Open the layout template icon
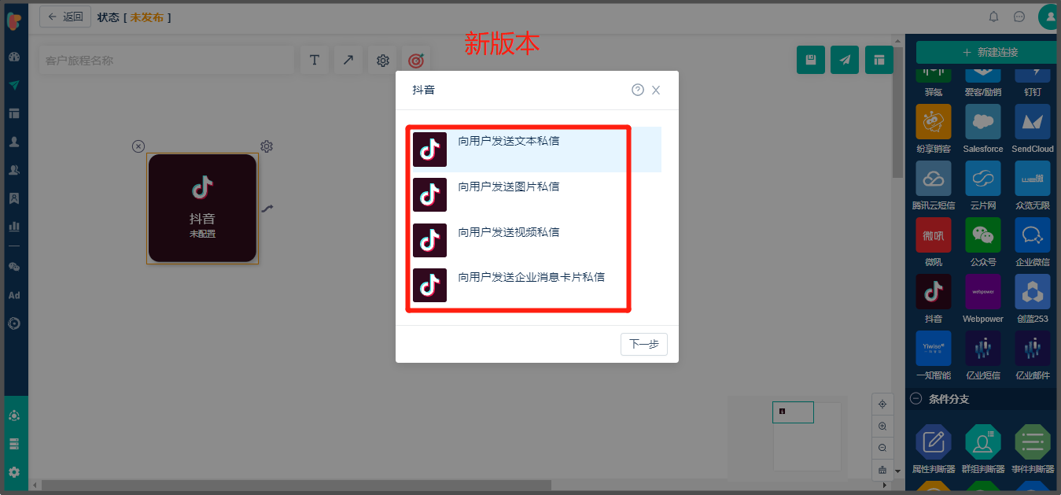Viewport: 1061px width, 495px height. point(879,60)
